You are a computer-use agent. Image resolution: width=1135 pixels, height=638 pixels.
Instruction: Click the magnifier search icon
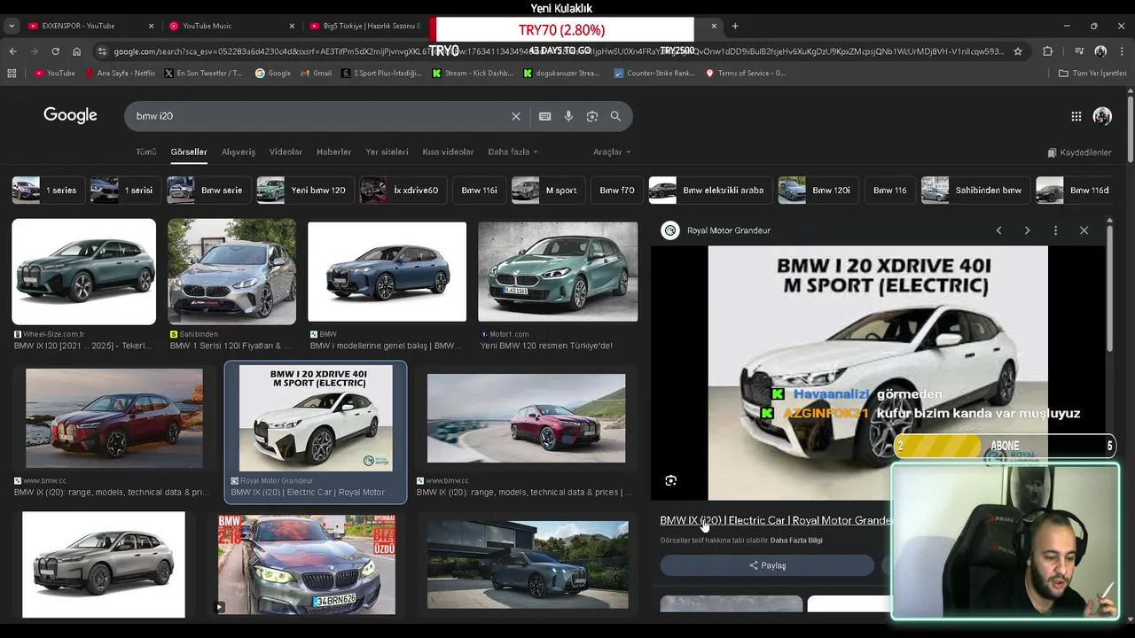click(615, 116)
